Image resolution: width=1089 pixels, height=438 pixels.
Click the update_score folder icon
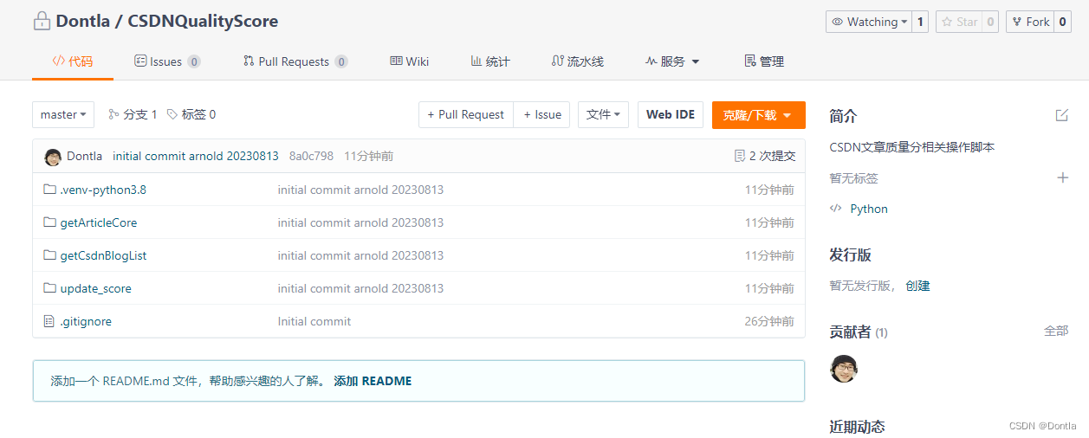tap(49, 288)
